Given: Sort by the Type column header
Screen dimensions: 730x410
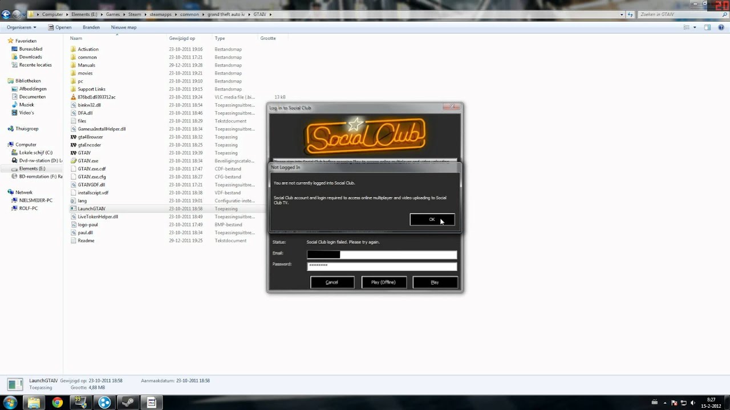Looking at the screenshot, I should pos(220,38).
